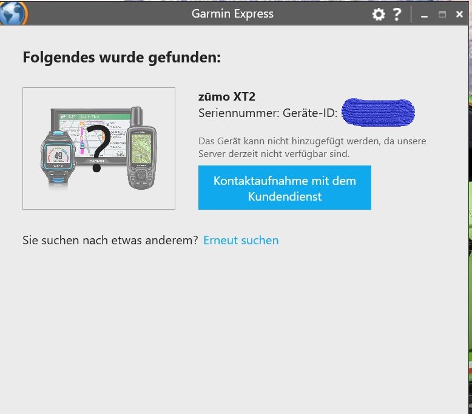Screen dimensions: 472x414
Task: Open help with the question mark icon
Action: 397,14
